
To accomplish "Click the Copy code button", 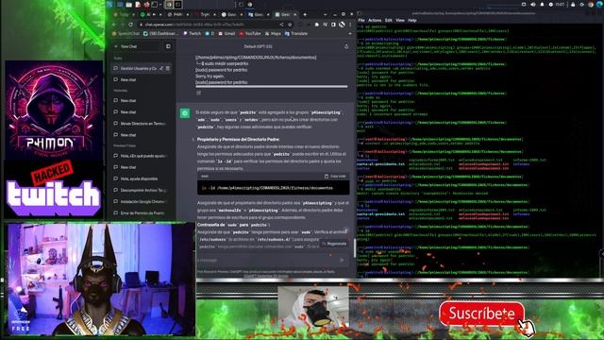I will coord(335,177).
